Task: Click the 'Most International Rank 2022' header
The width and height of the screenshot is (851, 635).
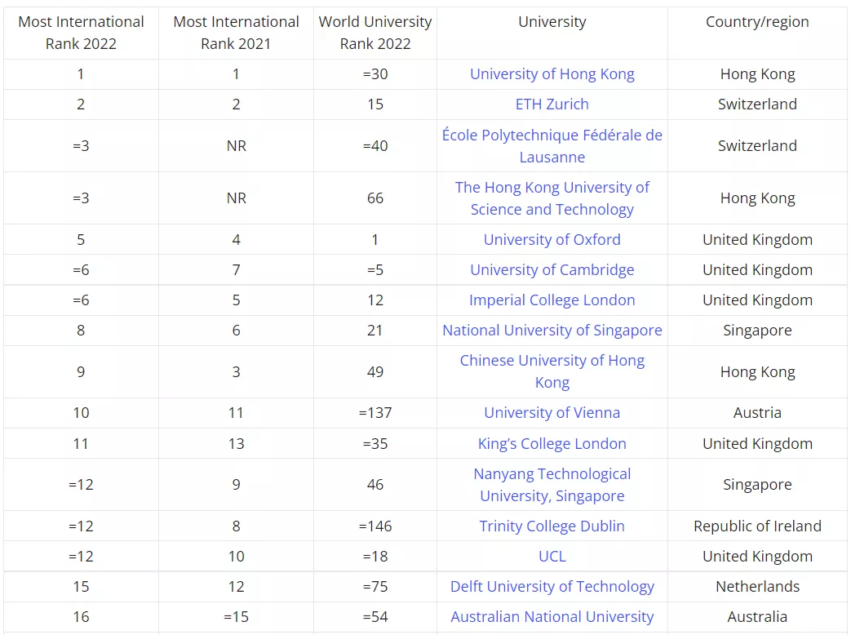Action: point(81,33)
